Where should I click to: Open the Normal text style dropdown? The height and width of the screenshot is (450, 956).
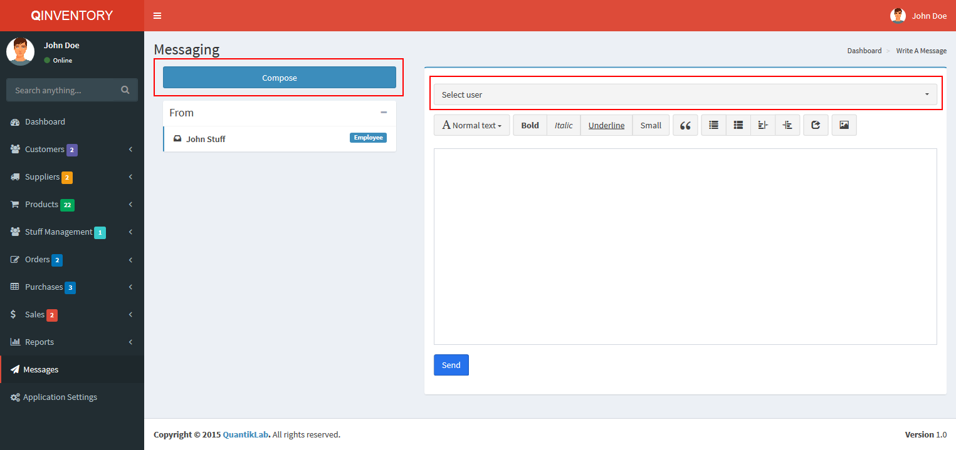(x=471, y=125)
